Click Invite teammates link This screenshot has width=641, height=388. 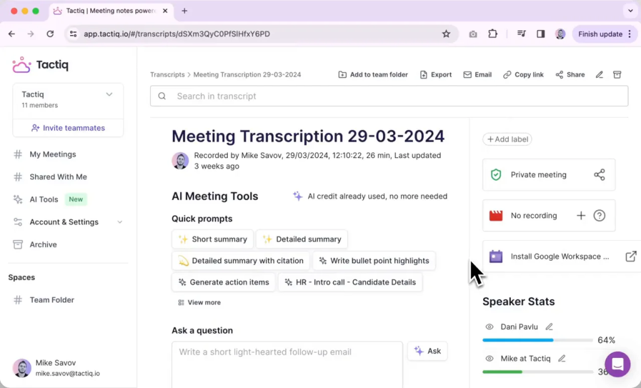pyautogui.click(x=68, y=128)
